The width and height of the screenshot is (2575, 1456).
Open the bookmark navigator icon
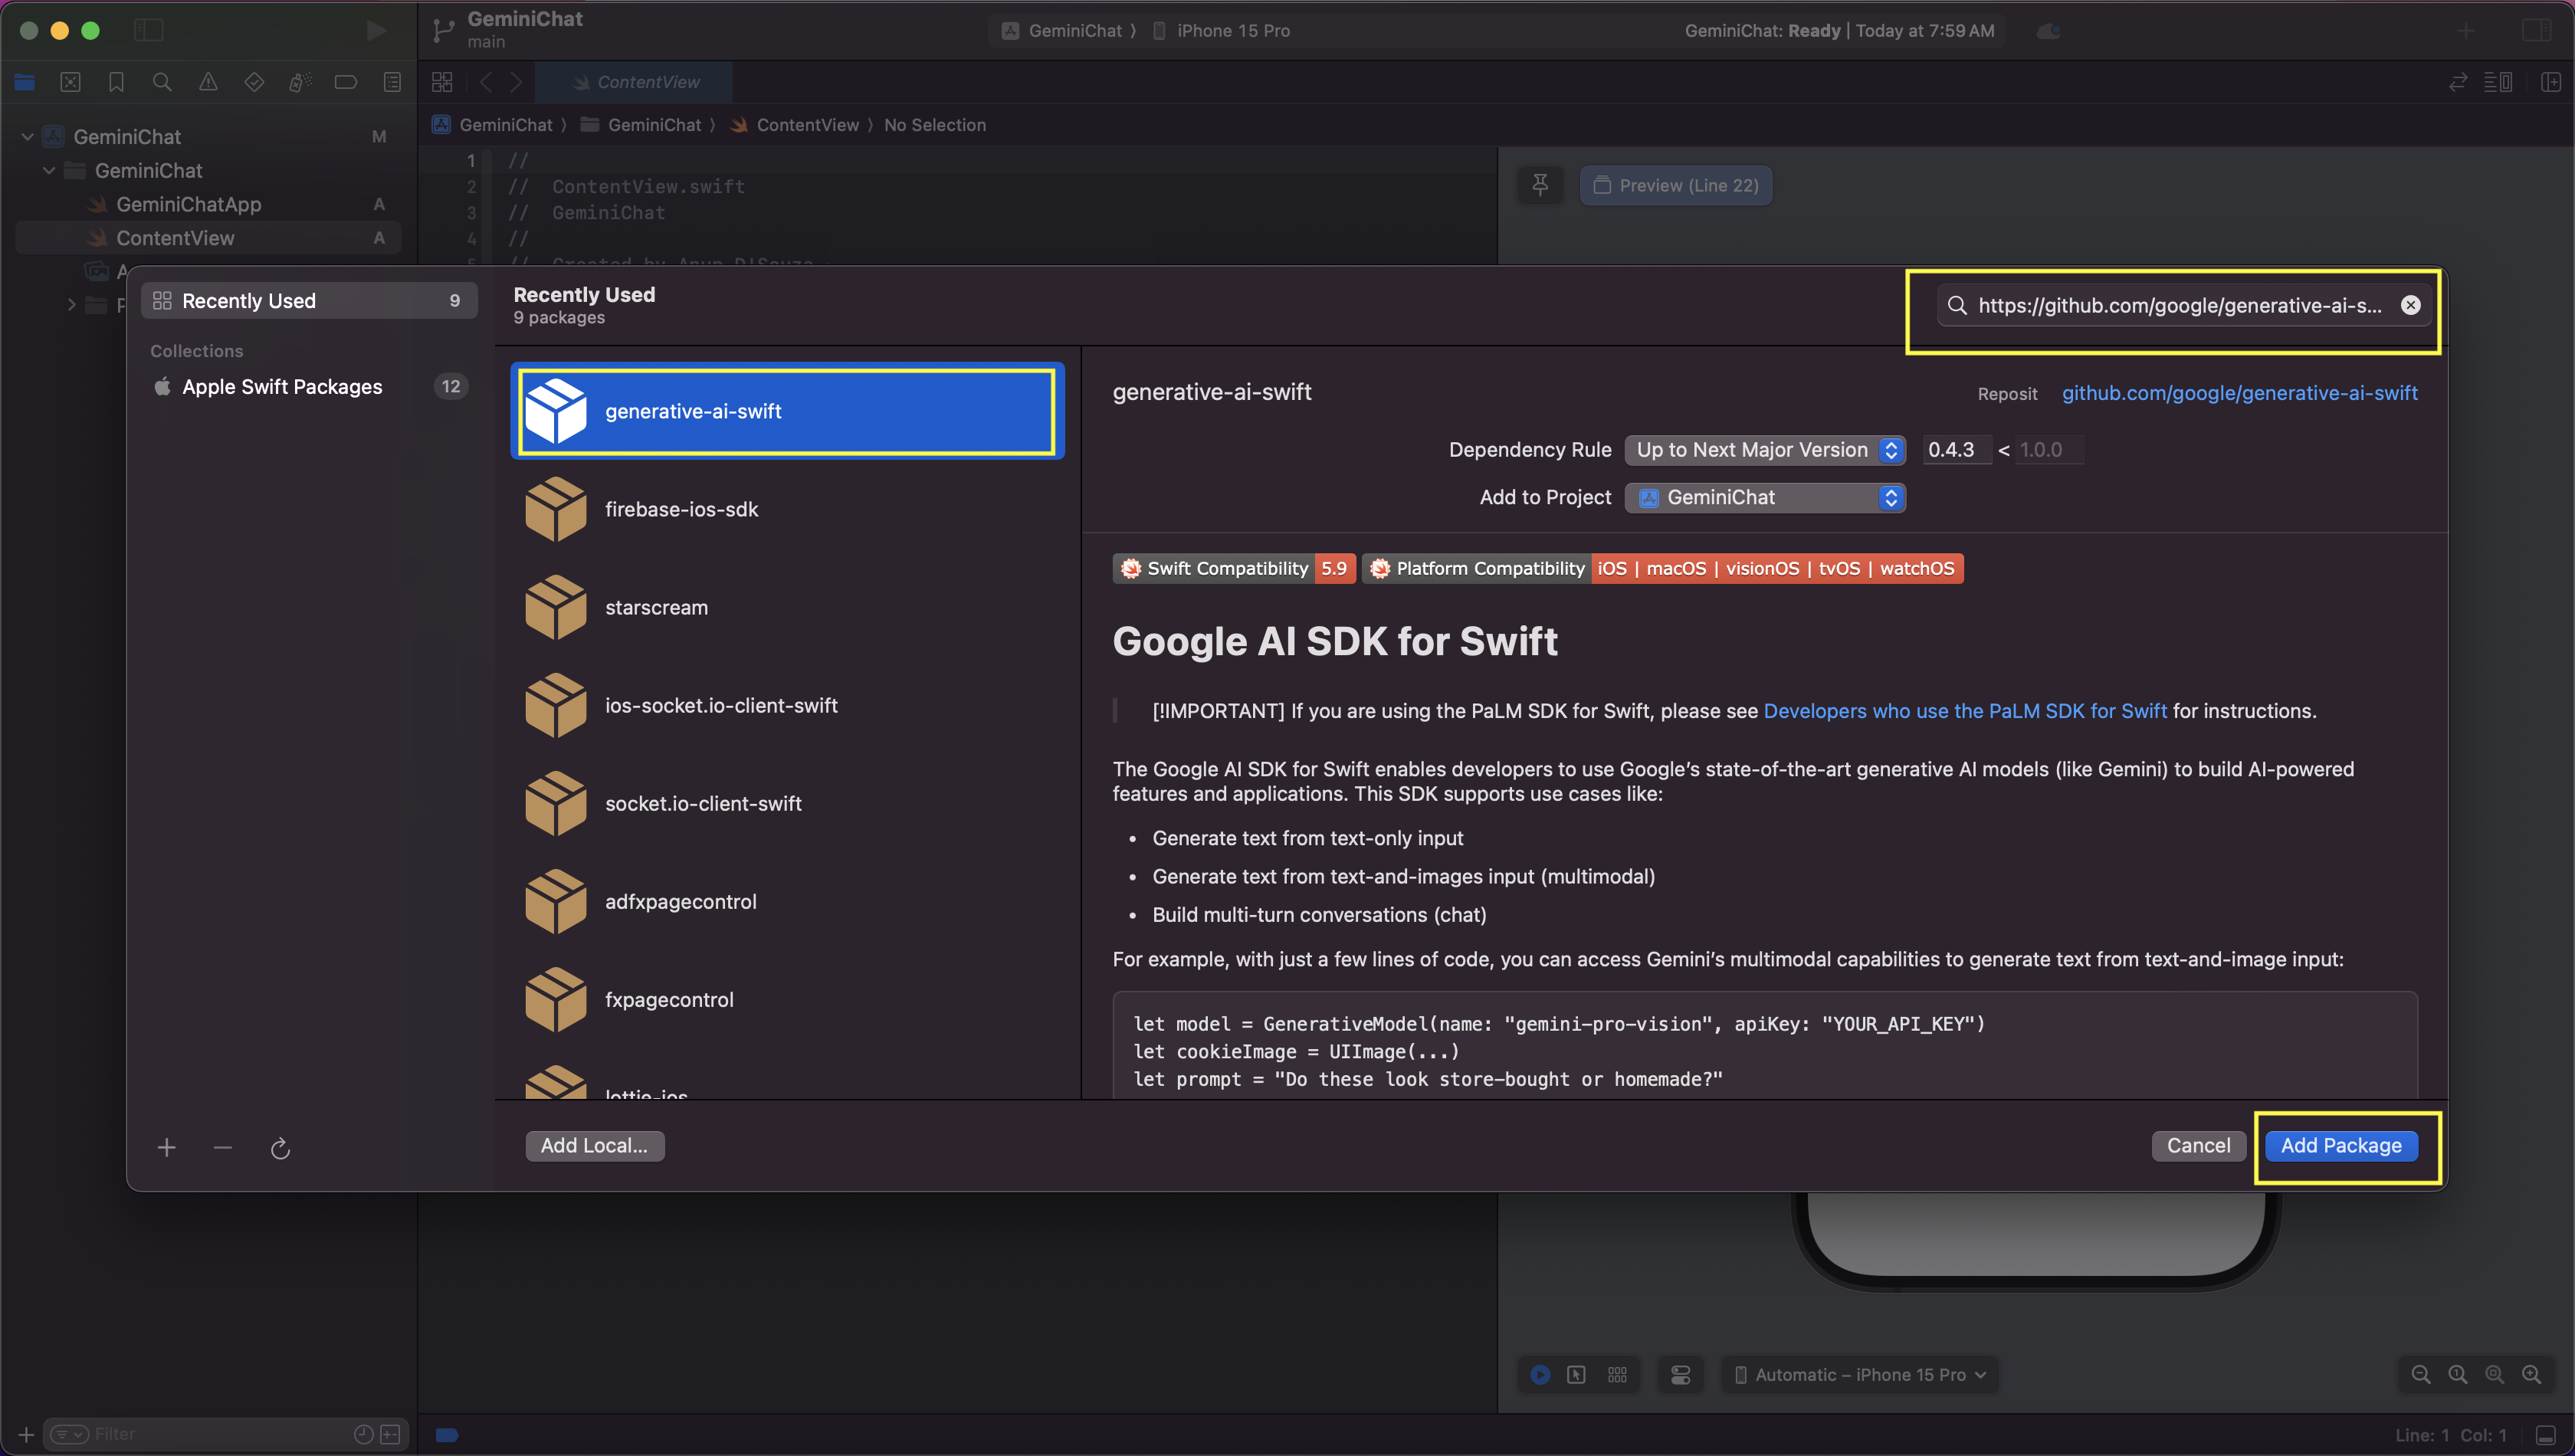pyautogui.click(x=116, y=82)
